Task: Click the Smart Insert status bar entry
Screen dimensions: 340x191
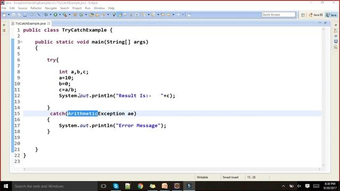Action: pyautogui.click(x=231, y=177)
